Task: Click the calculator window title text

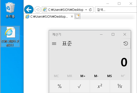Action: coord(57,34)
